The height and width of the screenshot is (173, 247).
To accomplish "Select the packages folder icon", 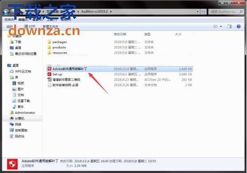I will pyautogui.click(x=49, y=42).
